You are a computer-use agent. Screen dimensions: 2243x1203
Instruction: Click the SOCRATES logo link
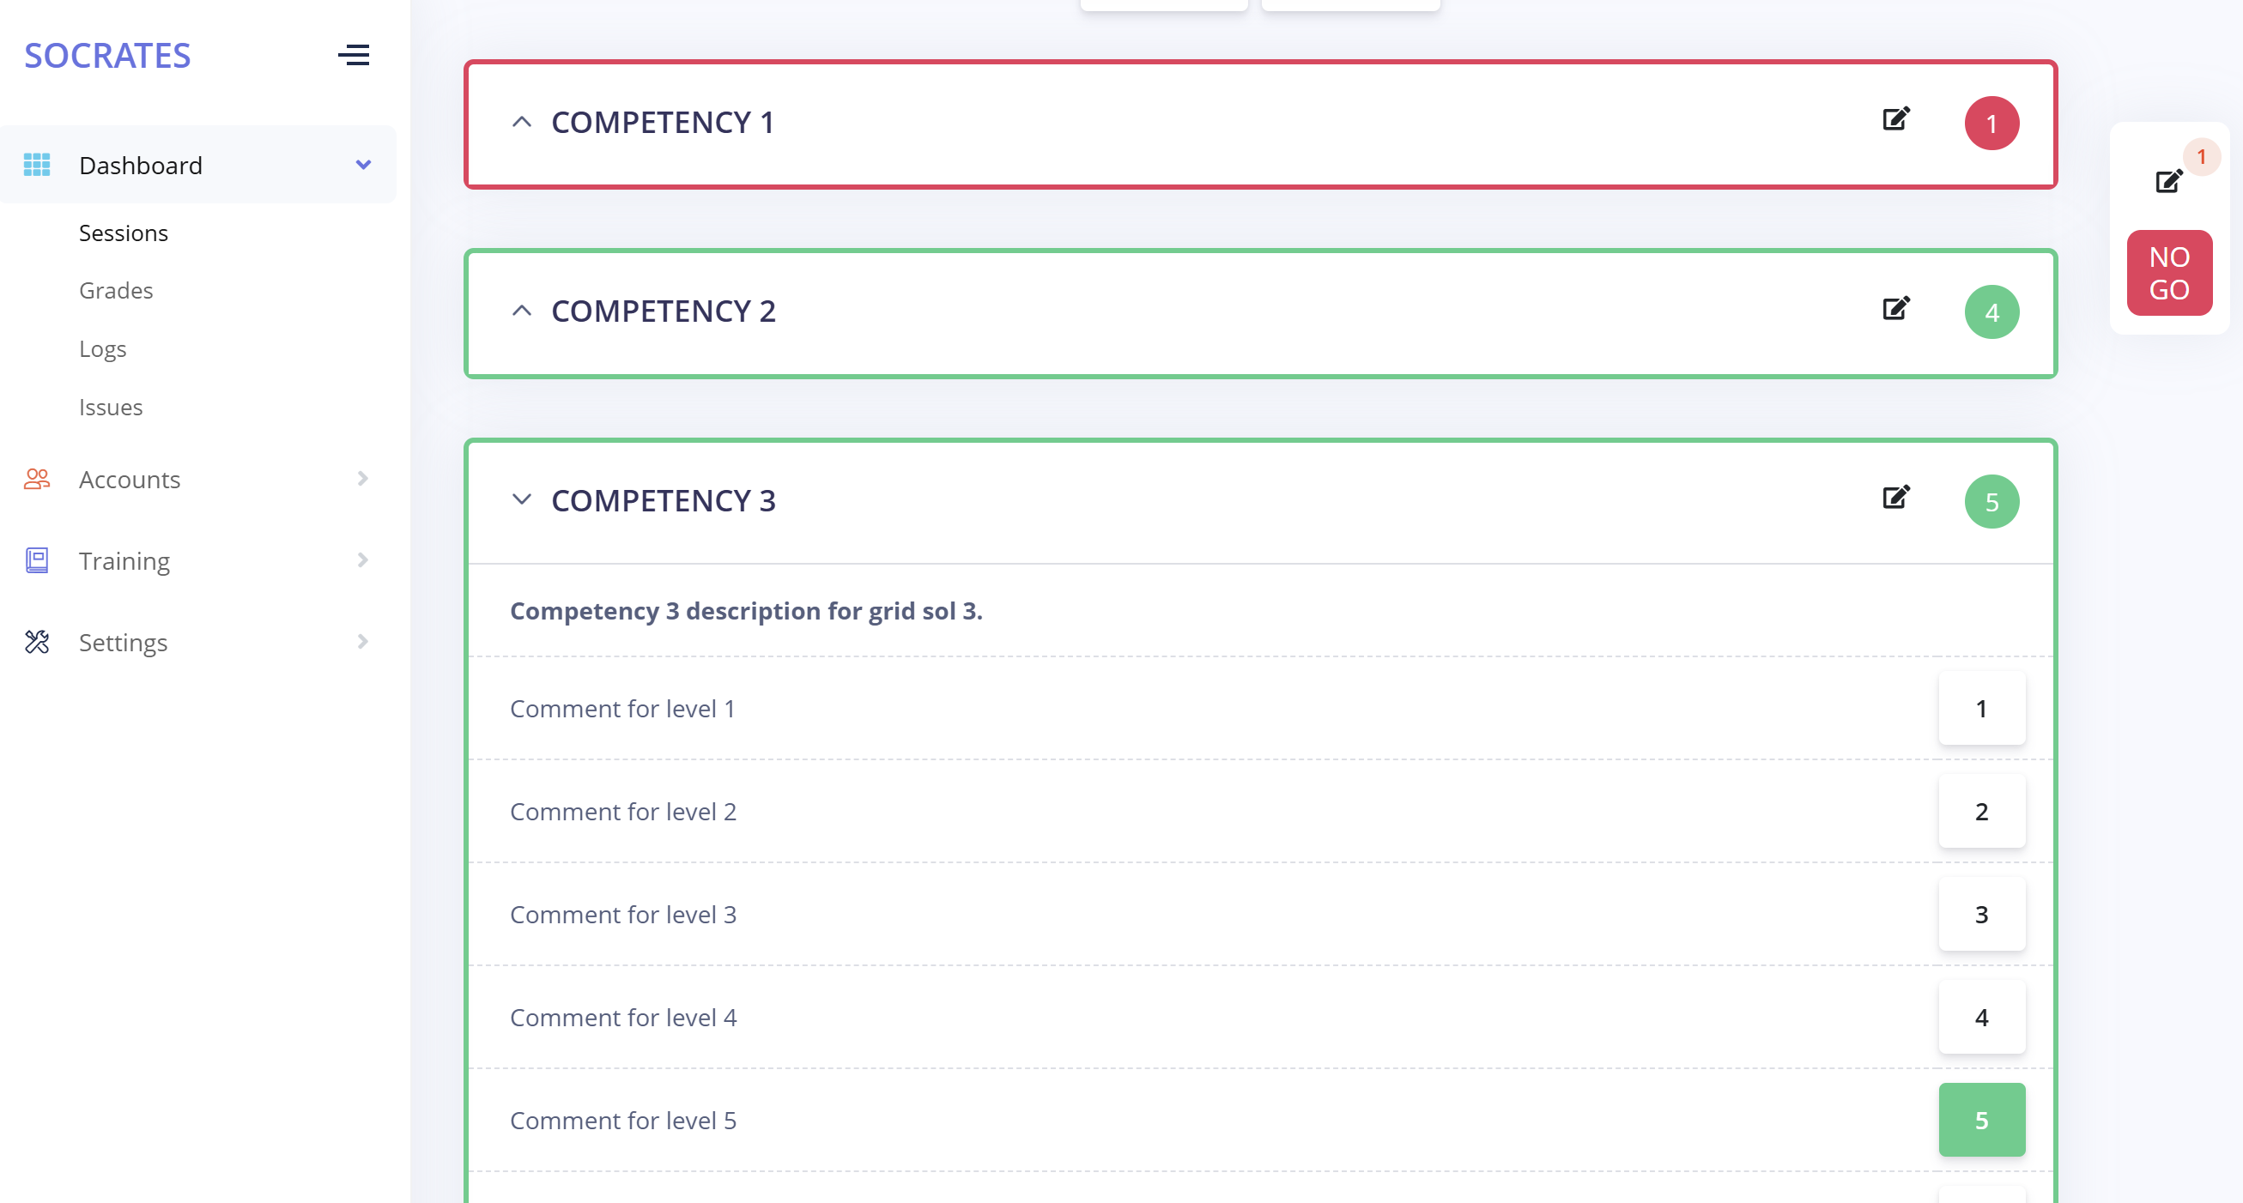point(107,56)
